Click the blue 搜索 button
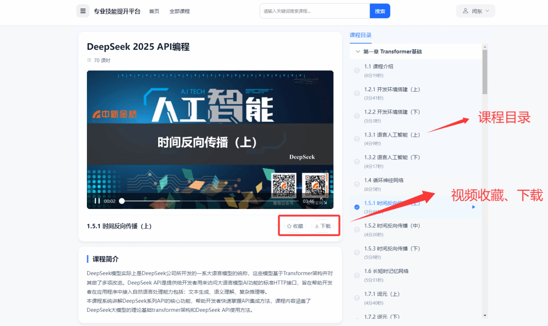The height and width of the screenshot is (326, 548). click(380, 11)
